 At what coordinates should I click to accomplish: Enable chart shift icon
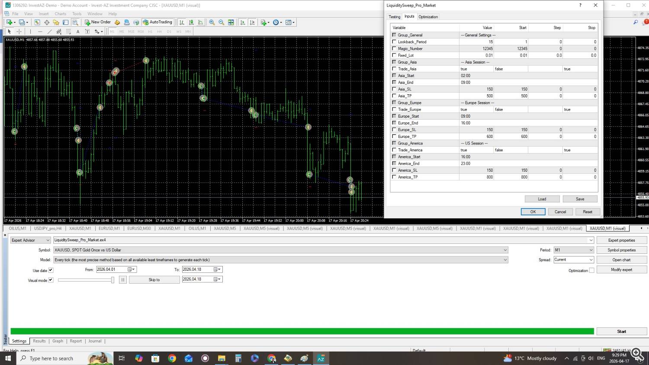252,22
